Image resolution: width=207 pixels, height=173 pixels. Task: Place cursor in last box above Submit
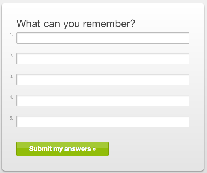(x=103, y=121)
